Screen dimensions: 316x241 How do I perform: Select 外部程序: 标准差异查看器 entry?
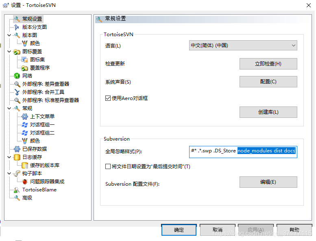point(50,100)
